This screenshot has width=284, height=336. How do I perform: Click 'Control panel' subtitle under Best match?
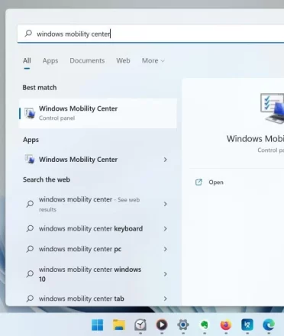[56, 118]
